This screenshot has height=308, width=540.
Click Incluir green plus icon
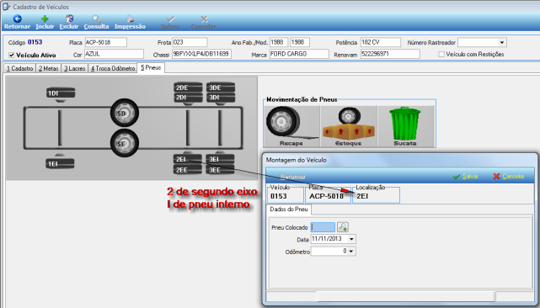(45, 19)
